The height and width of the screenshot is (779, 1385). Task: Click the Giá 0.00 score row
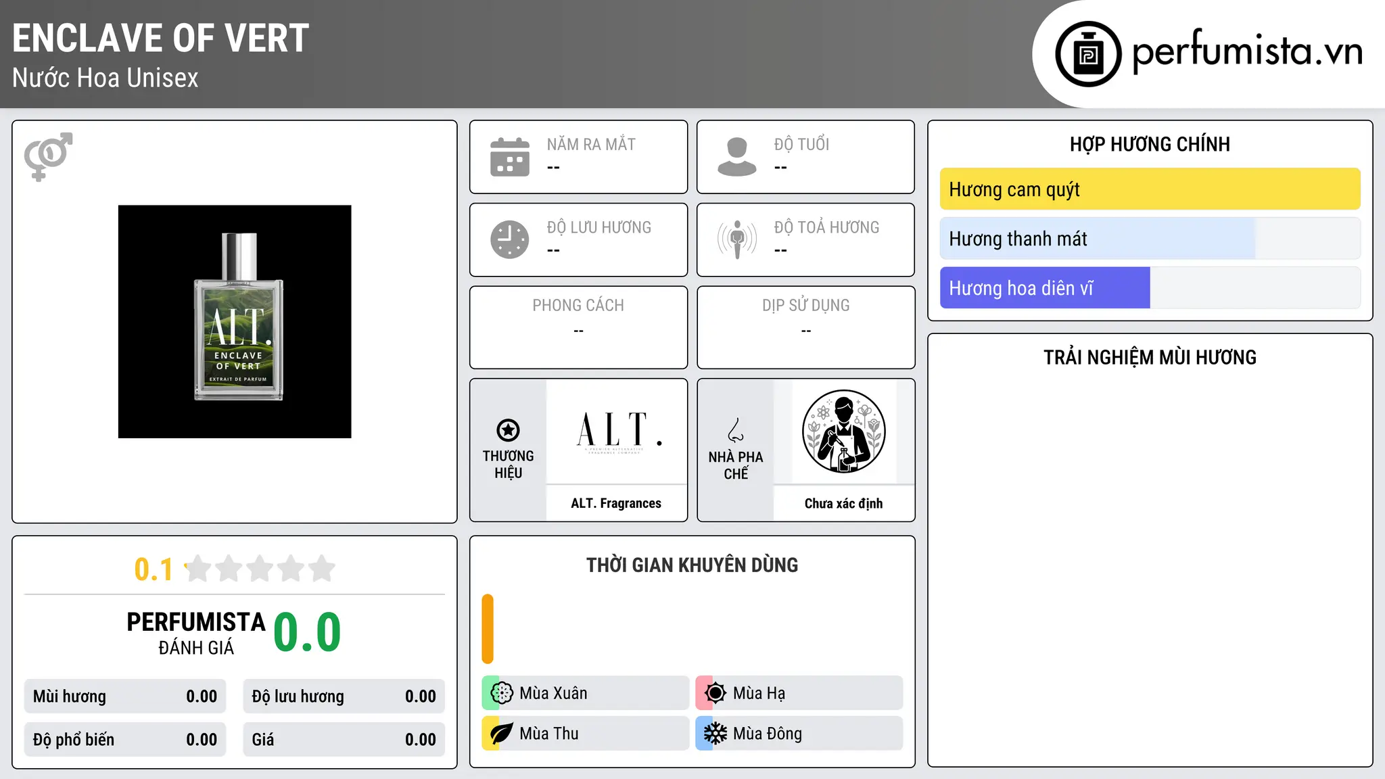tap(344, 740)
